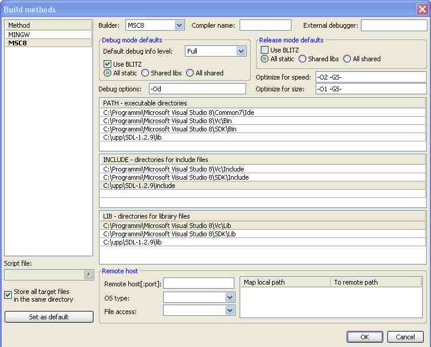
Task: Expand the Default debug info level dropdown
Action: (x=241, y=51)
